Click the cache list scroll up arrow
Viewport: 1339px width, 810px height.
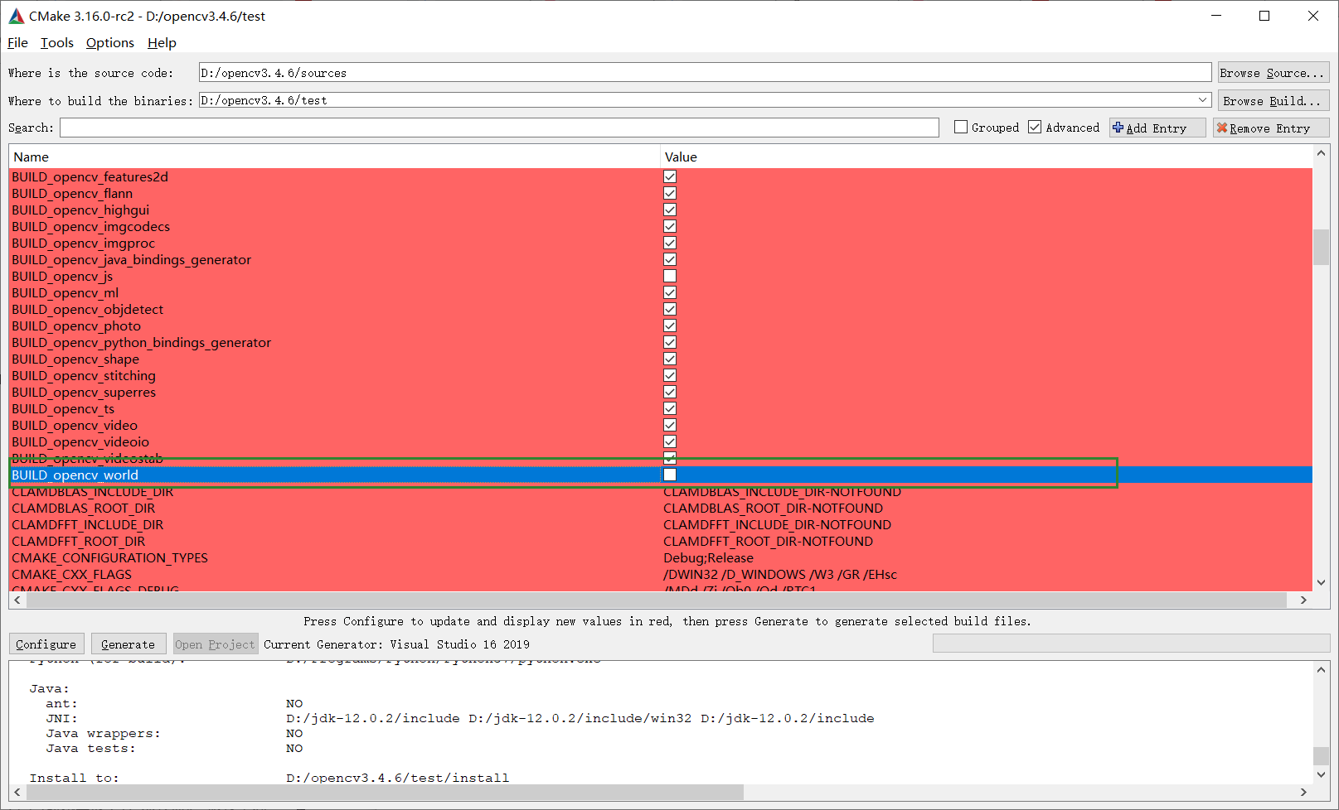[x=1321, y=153]
